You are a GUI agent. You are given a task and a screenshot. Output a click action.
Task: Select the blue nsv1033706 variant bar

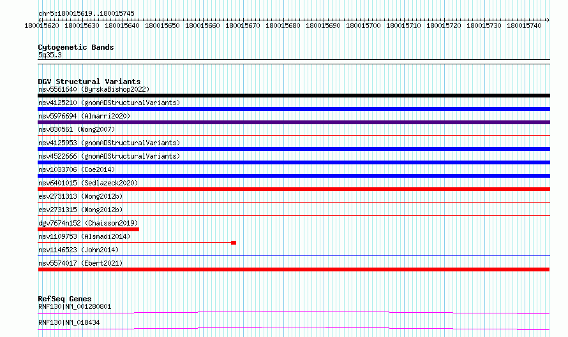point(294,176)
